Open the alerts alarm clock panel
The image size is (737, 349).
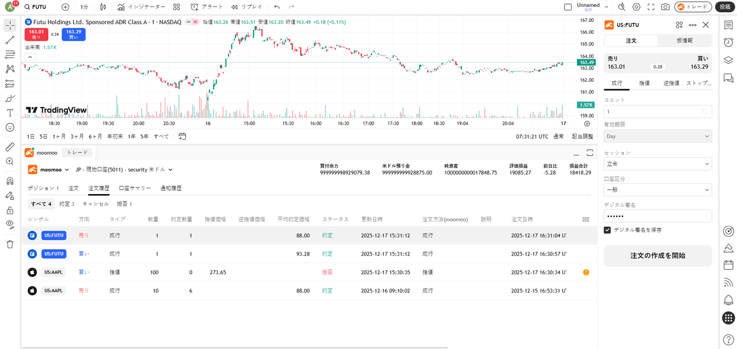coord(728,42)
